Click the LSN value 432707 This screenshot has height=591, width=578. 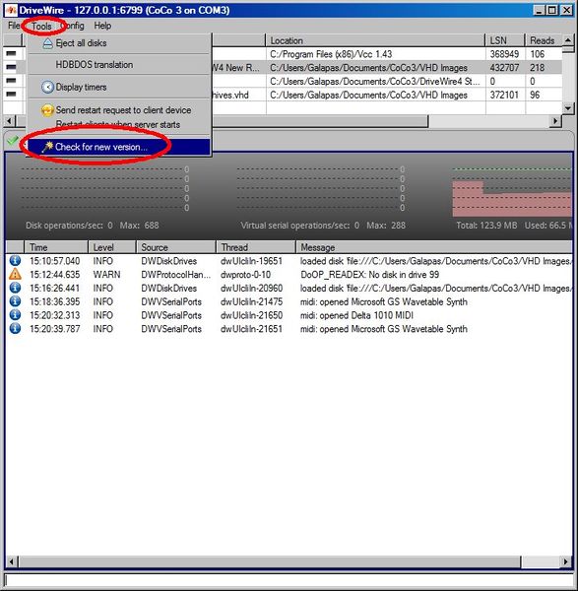(504, 68)
